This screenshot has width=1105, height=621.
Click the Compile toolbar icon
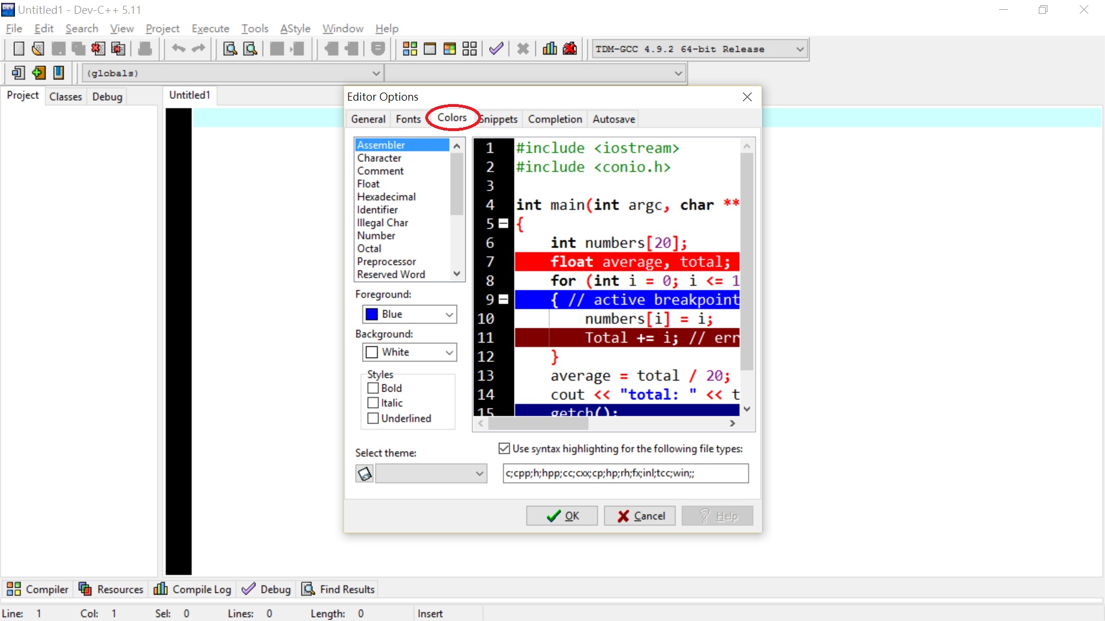point(410,49)
